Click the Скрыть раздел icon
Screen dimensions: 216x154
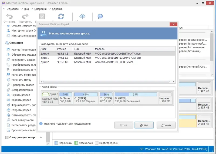tap(8, 95)
